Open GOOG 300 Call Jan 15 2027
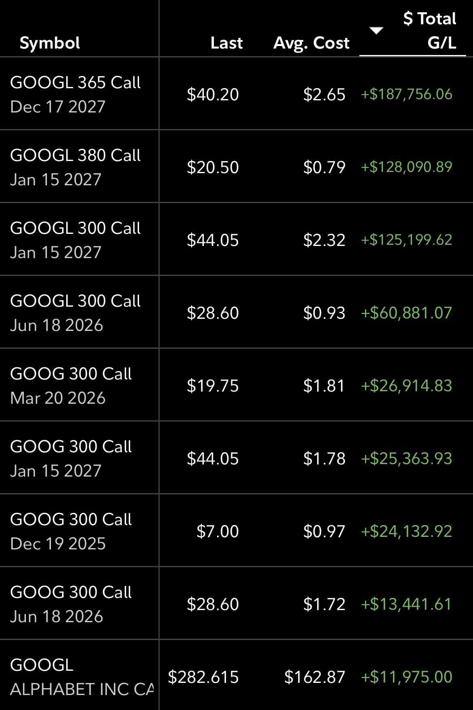Image resolution: width=473 pixels, height=710 pixels. (x=71, y=458)
